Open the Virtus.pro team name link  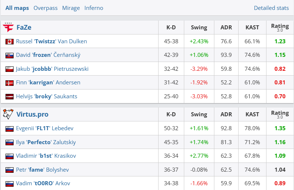click(32, 114)
